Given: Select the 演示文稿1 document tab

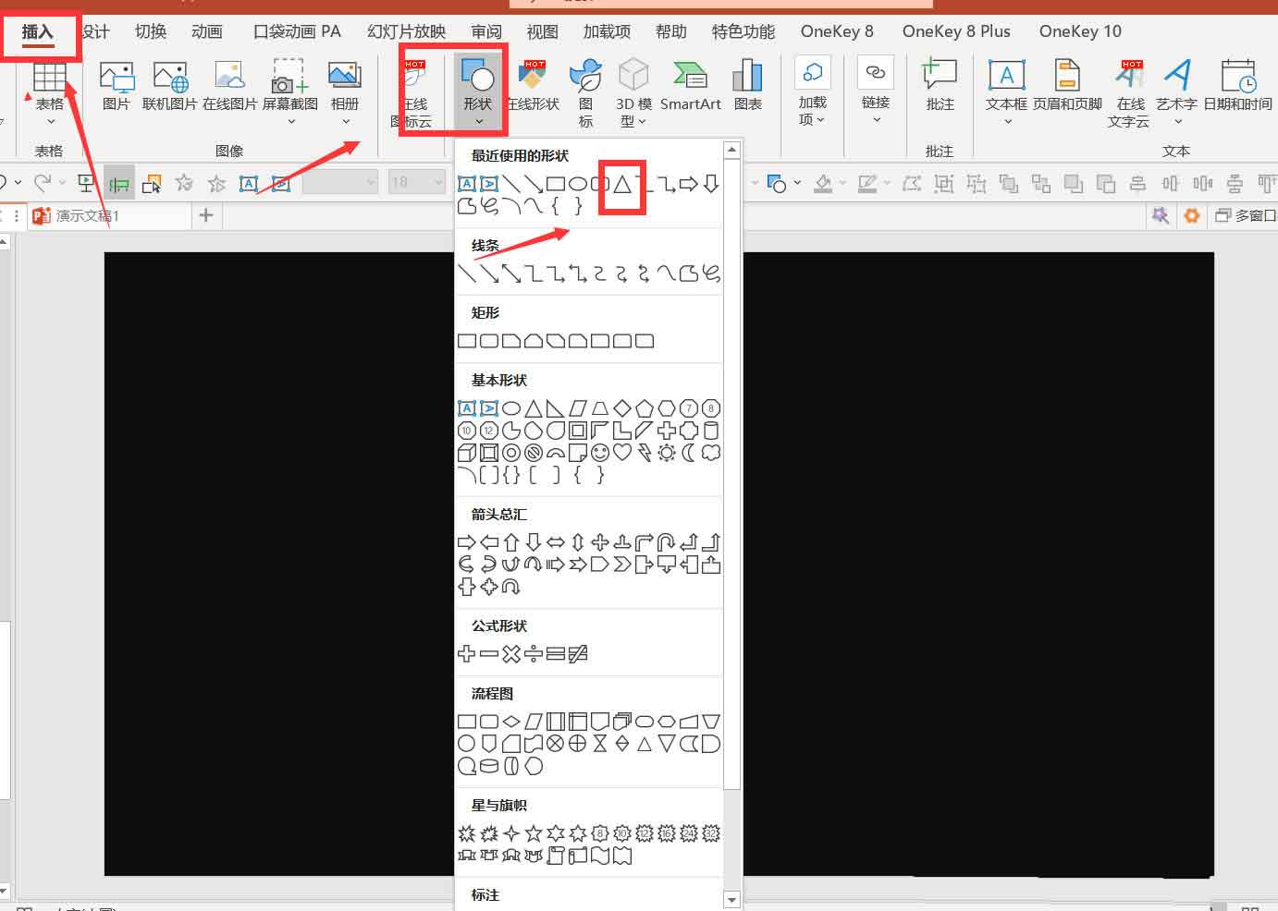Looking at the screenshot, I should point(88,215).
